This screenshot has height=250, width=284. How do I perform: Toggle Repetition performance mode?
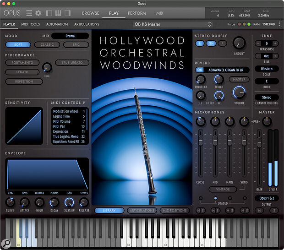(24, 82)
